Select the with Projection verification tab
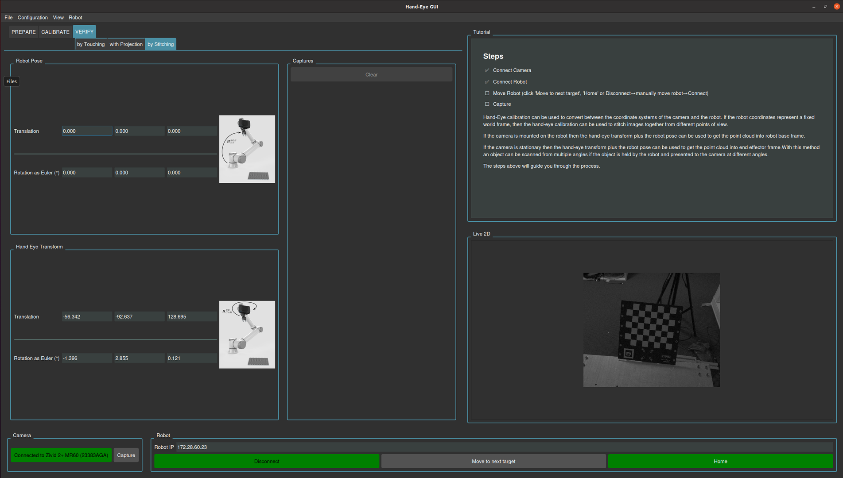 (126, 44)
